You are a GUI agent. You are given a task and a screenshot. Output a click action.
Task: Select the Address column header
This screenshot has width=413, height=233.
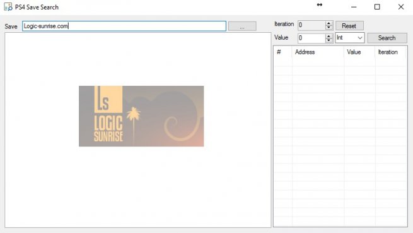[318, 52]
